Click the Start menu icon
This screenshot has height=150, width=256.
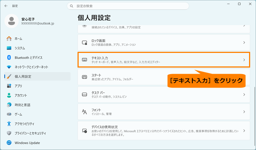(x=84, y=77)
